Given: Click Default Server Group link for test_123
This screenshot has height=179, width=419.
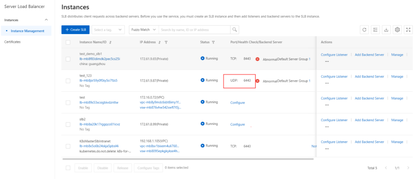Looking at the screenshot, I should coord(293,81).
